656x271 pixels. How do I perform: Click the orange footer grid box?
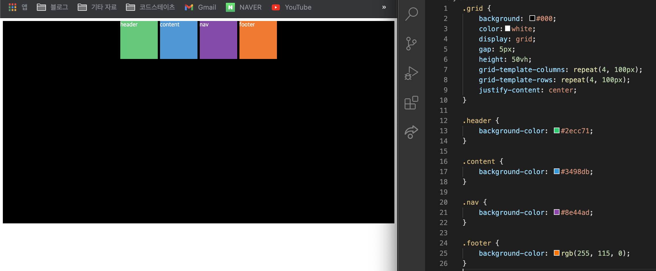(x=258, y=40)
